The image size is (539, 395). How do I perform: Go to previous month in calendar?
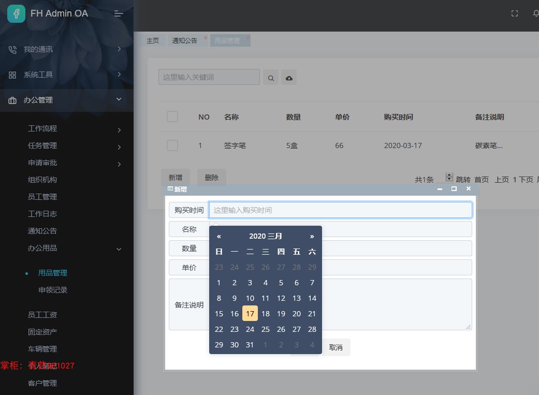219,236
